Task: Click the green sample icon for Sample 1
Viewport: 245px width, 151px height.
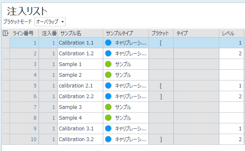Action: pyautogui.click(x=108, y=64)
